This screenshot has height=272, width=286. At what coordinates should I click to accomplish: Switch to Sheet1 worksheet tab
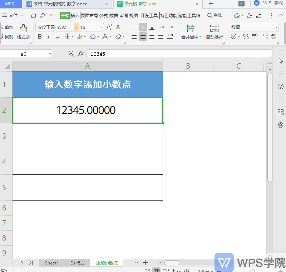coord(51,263)
